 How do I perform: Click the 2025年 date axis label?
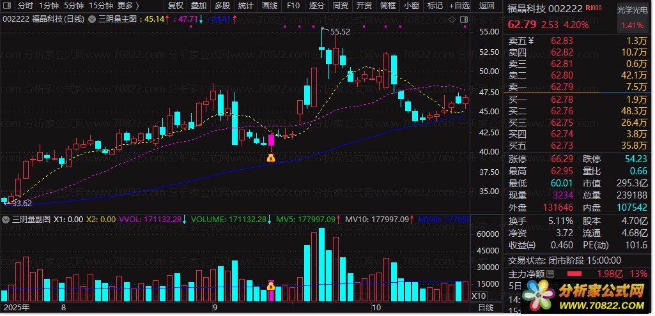17,308
